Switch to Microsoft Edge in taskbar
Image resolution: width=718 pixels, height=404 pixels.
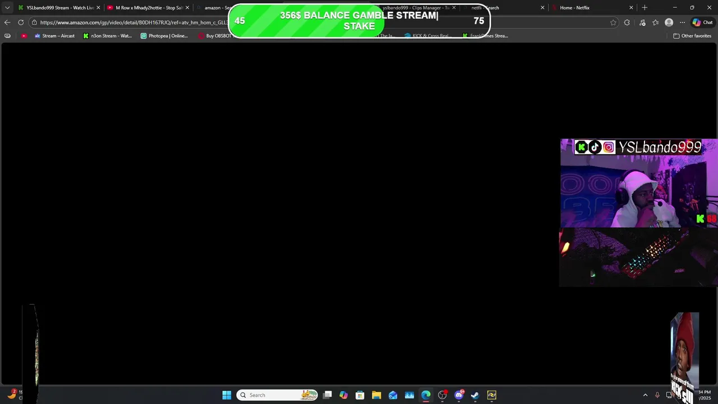click(x=426, y=395)
